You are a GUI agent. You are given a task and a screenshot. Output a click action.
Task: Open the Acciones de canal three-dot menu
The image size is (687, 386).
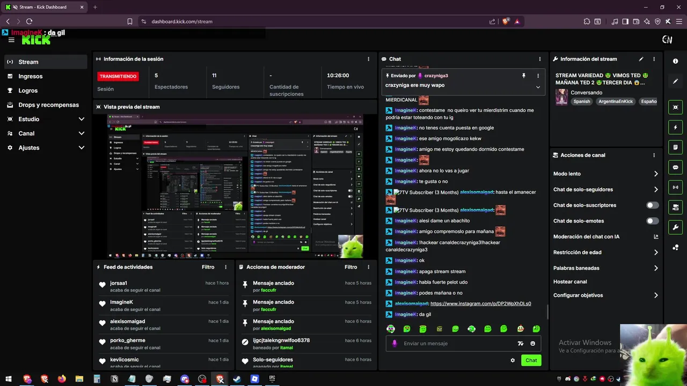coord(654,155)
